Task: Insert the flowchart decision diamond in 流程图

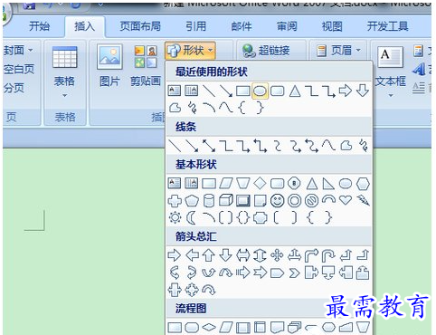Action: tap(209, 327)
